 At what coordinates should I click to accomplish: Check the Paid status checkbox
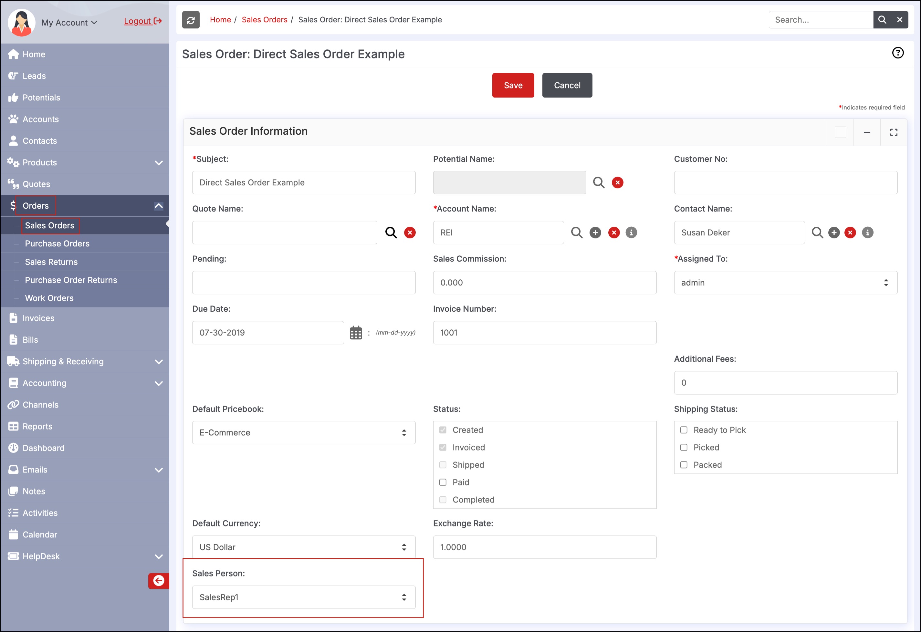tap(443, 482)
